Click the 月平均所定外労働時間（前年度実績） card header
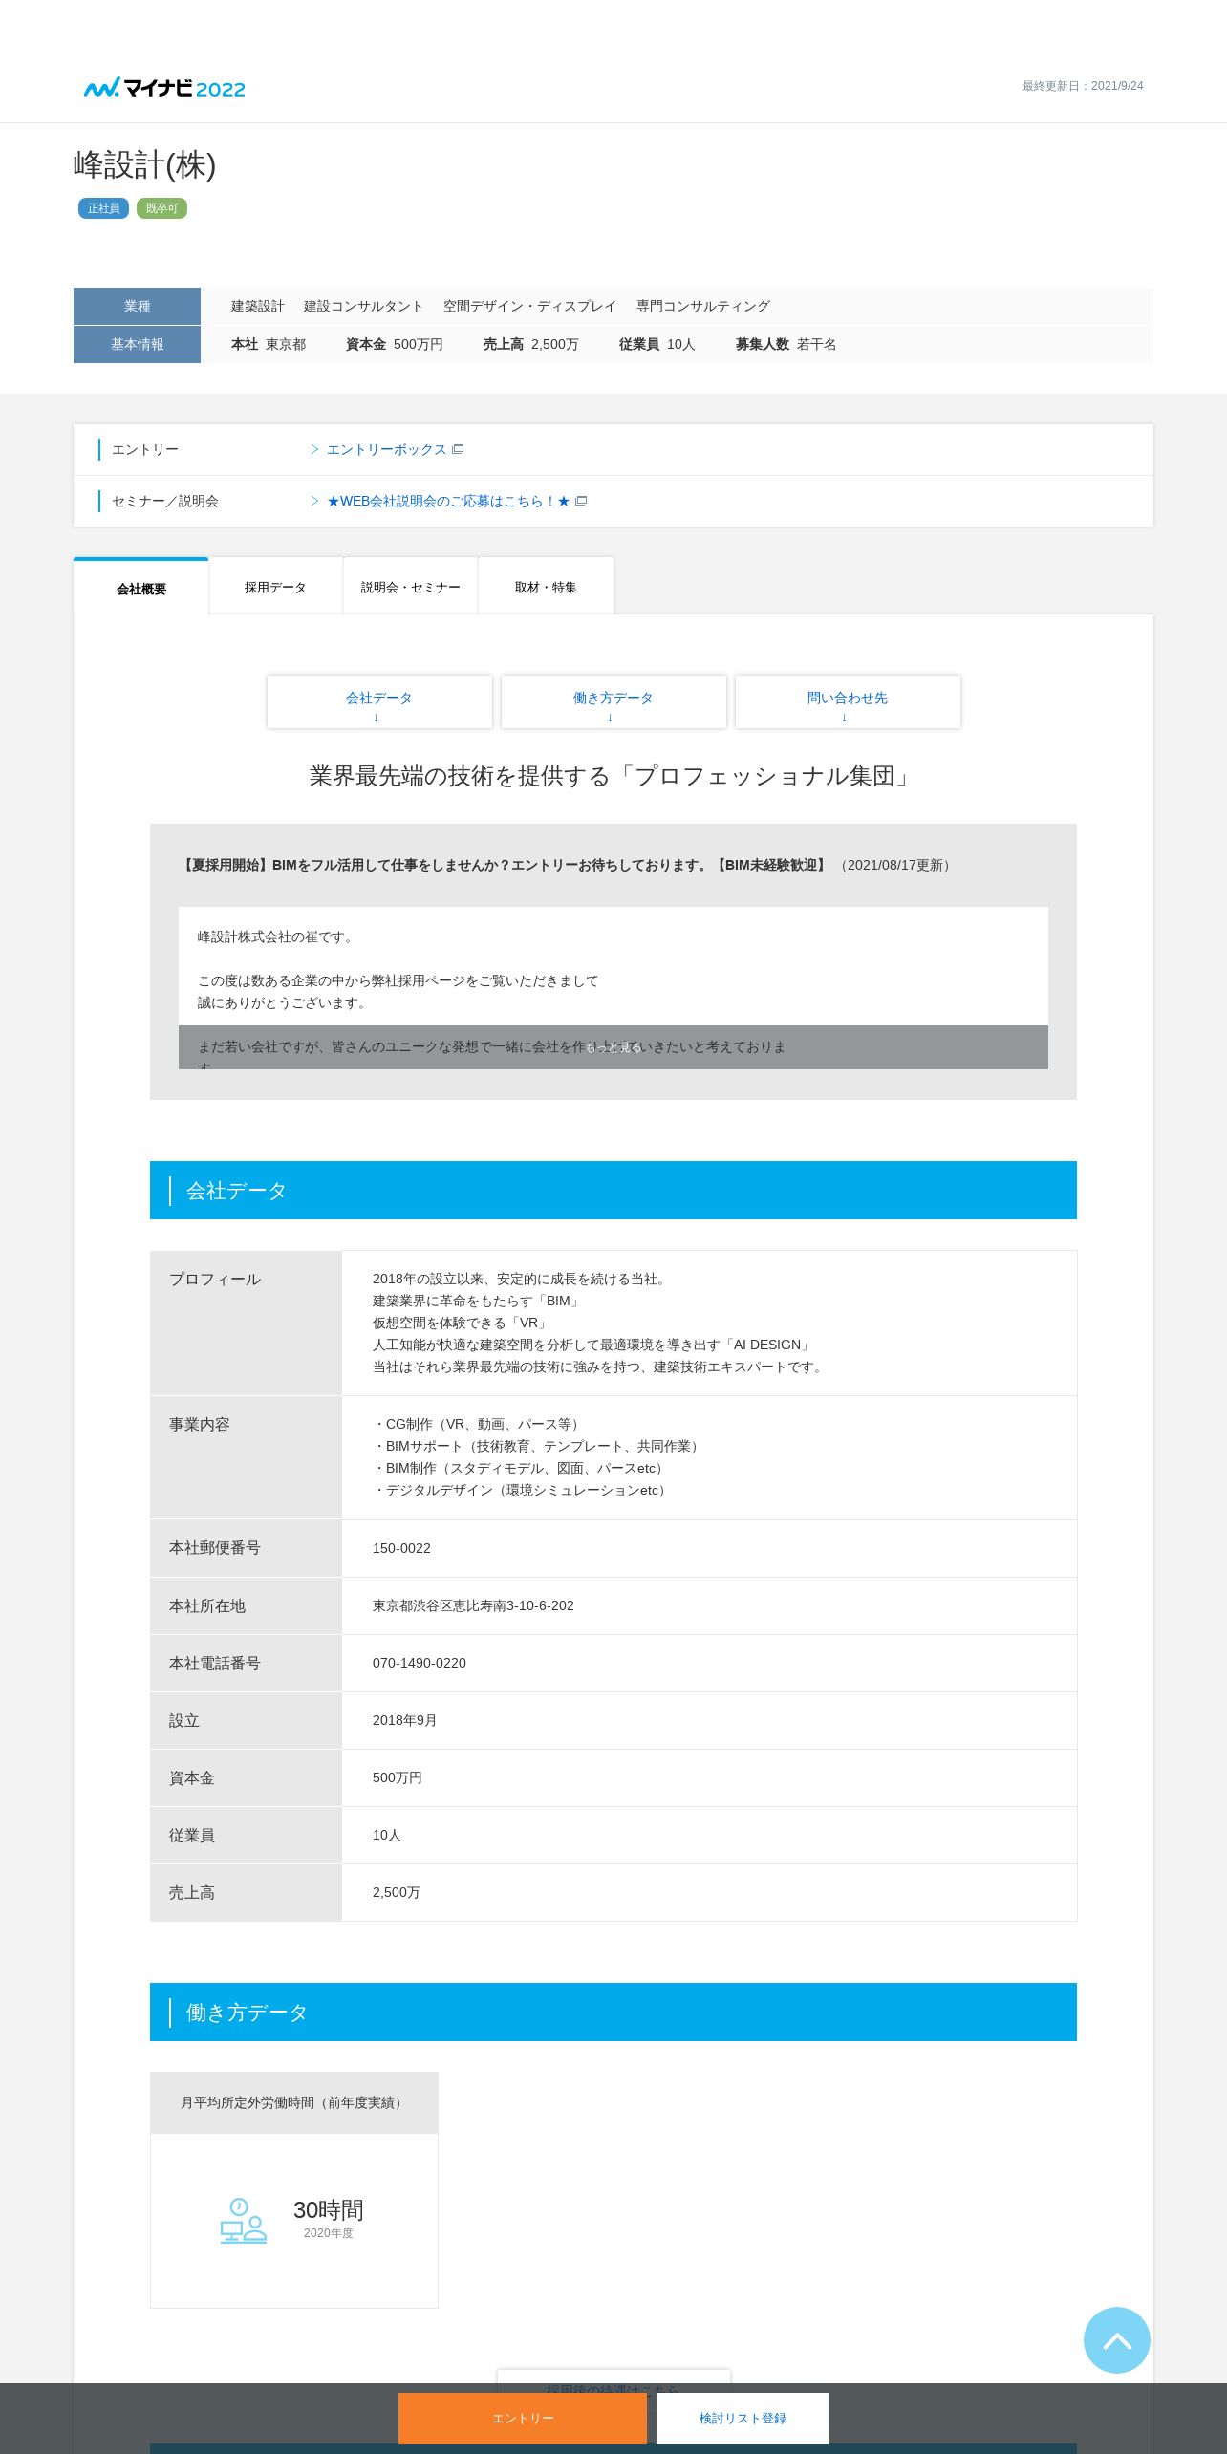The width and height of the screenshot is (1227, 2454). (x=294, y=2102)
